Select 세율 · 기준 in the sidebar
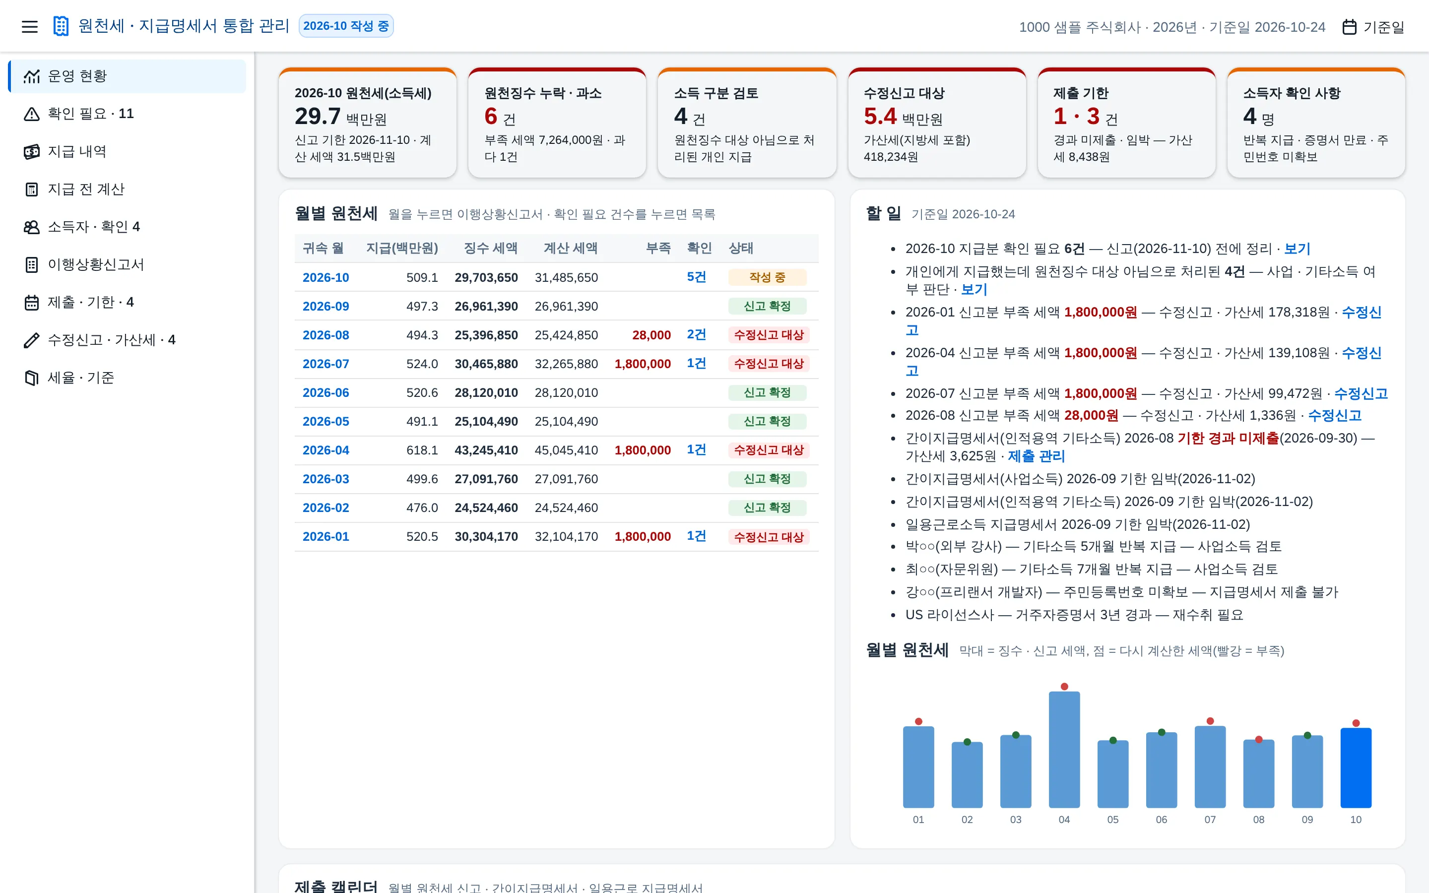This screenshot has height=893, width=1429. [128, 378]
